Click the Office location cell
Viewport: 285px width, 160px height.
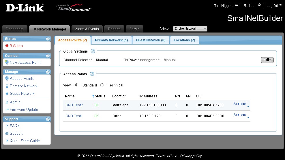pos(117,116)
